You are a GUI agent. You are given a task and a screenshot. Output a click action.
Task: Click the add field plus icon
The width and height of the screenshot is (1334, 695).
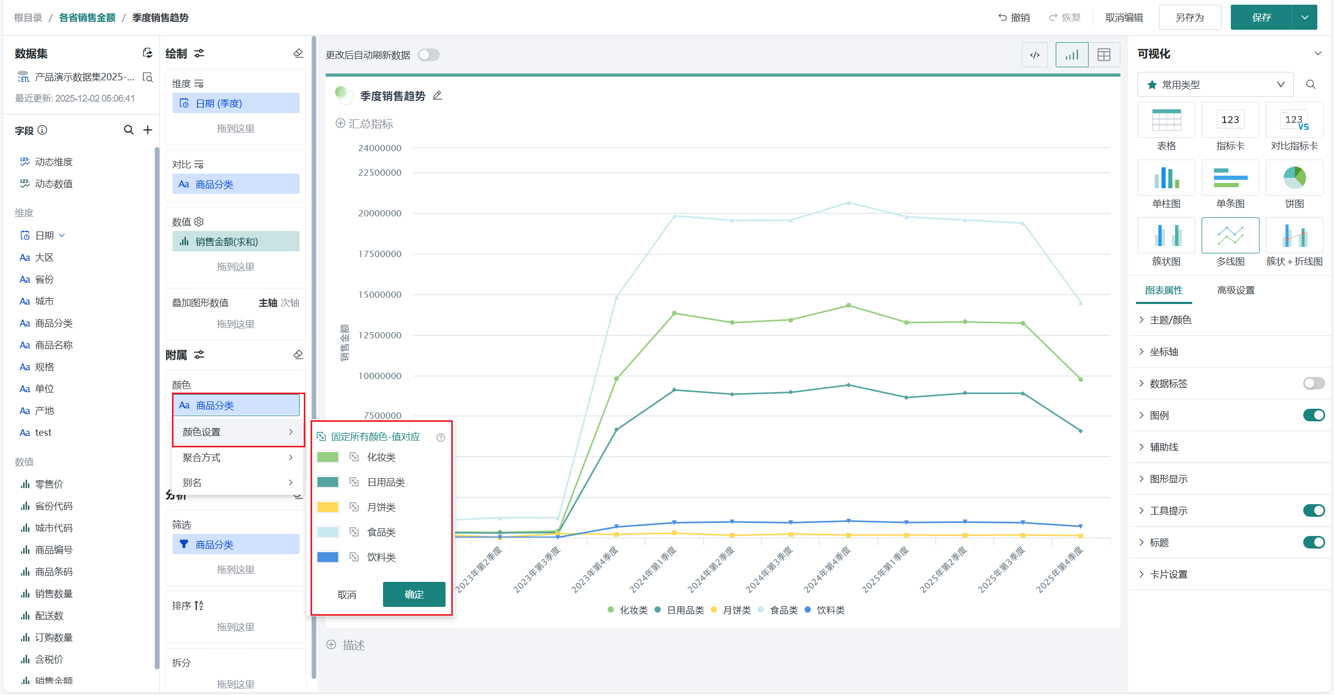pyautogui.click(x=148, y=130)
